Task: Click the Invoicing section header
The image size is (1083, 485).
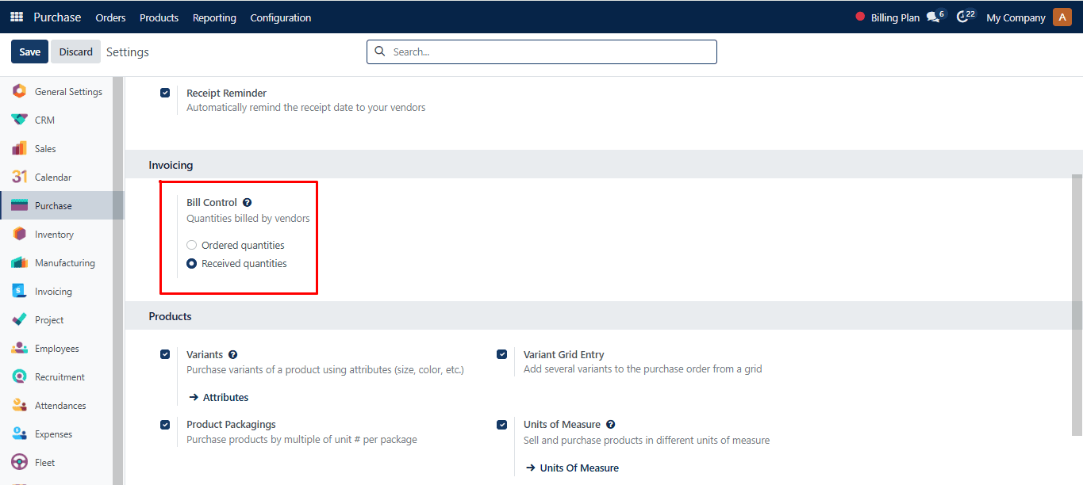Action: [171, 165]
